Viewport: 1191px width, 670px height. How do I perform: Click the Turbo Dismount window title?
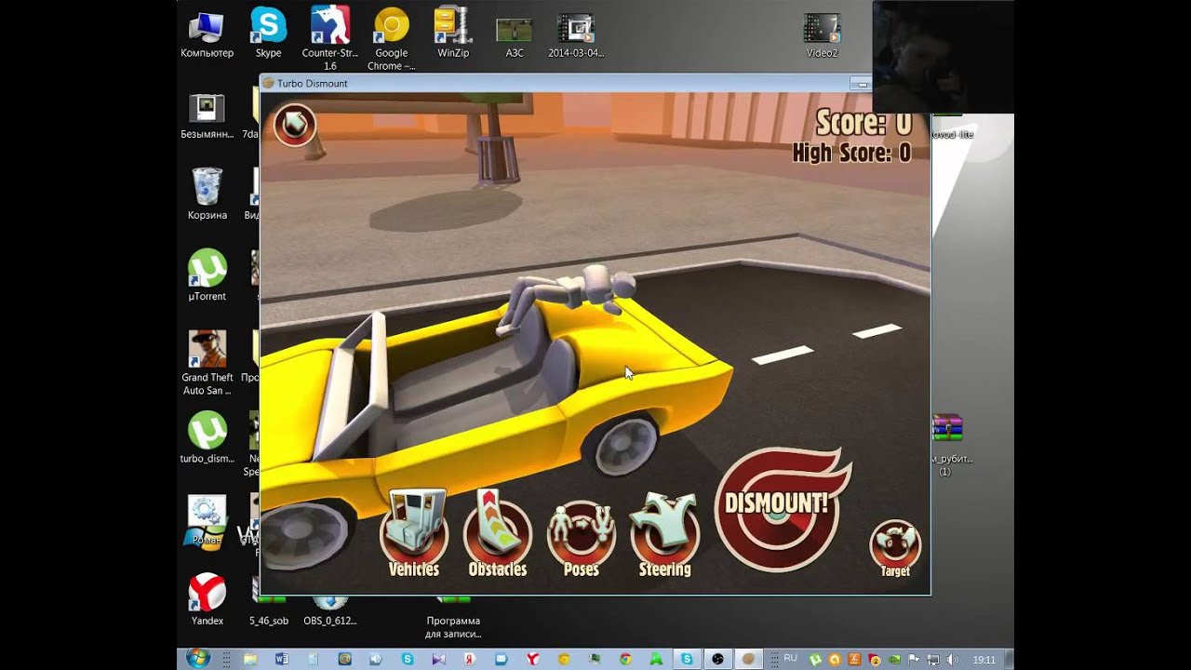(x=313, y=84)
